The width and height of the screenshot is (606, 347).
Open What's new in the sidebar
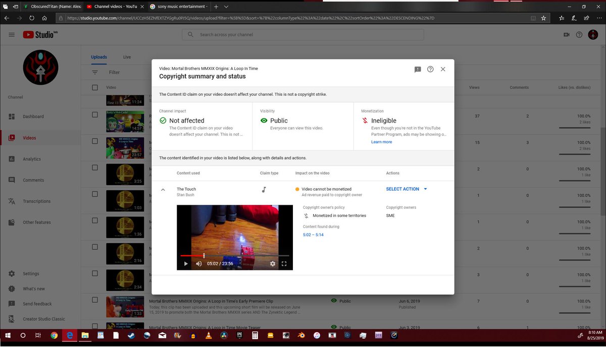40,289
